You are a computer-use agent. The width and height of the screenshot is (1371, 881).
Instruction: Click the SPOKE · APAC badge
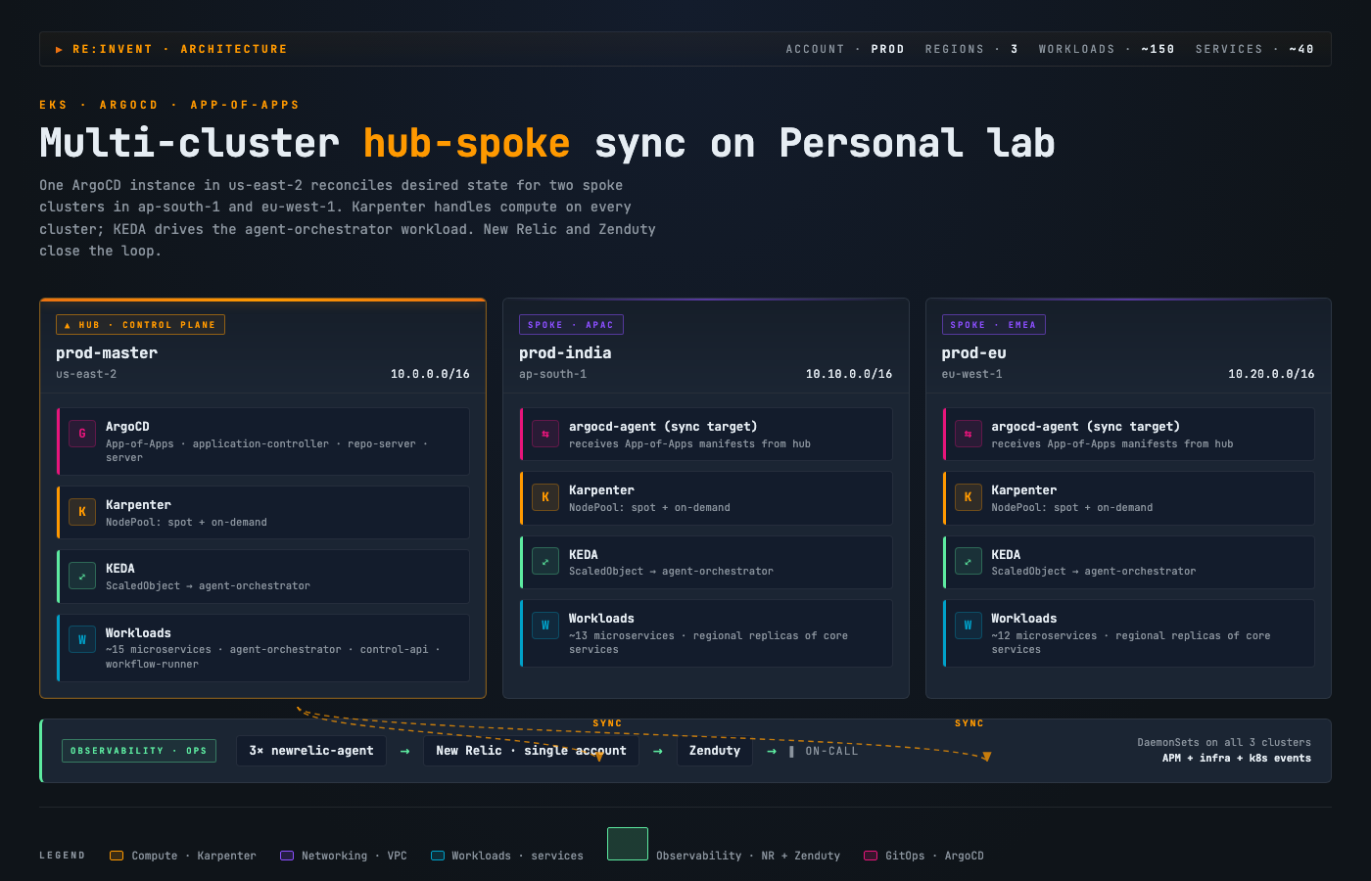pyautogui.click(x=571, y=325)
